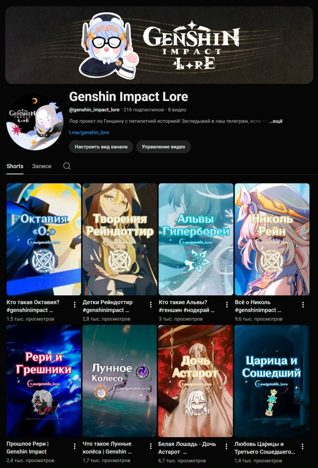Open options menu for Всё о Николь video
The height and width of the screenshot is (468, 318).
(303, 304)
